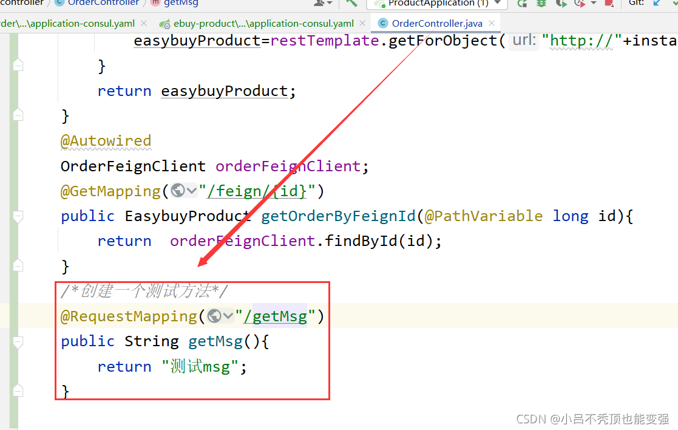Click the getForObject method call

pyautogui.click(x=442, y=41)
